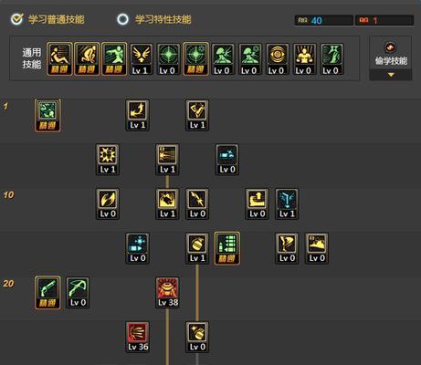Click the red Lv 36 skill icon
Viewport: 421px width, 365px height.
138,337
